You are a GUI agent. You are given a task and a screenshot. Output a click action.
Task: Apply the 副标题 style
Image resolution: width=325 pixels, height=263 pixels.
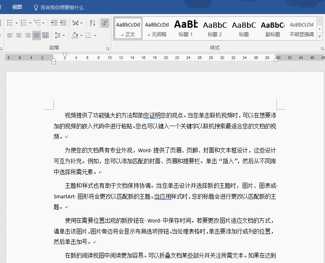[x=272, y=28]
